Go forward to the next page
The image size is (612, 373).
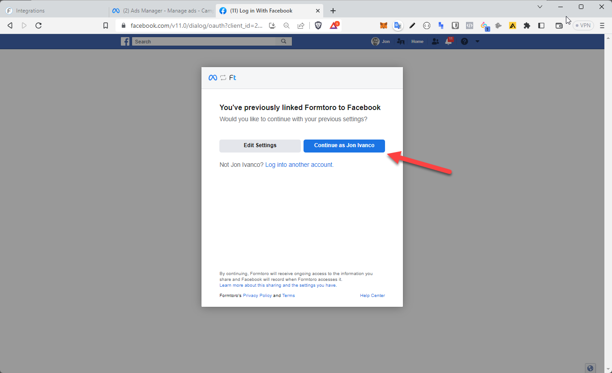(24, 25)
